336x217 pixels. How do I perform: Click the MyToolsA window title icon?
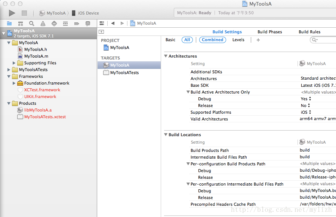pos(245,4)
